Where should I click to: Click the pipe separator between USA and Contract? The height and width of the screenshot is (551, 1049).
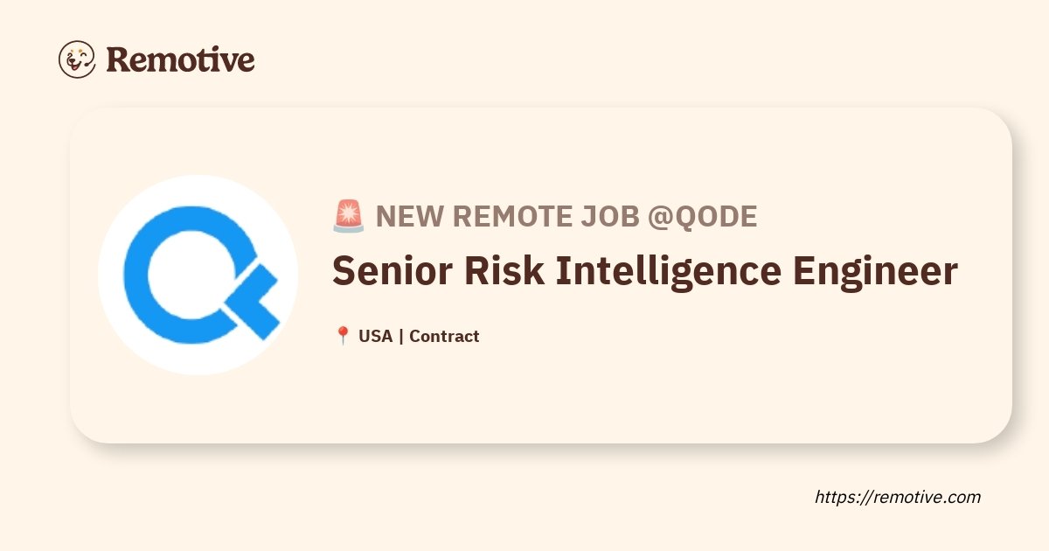coord(400,336)
